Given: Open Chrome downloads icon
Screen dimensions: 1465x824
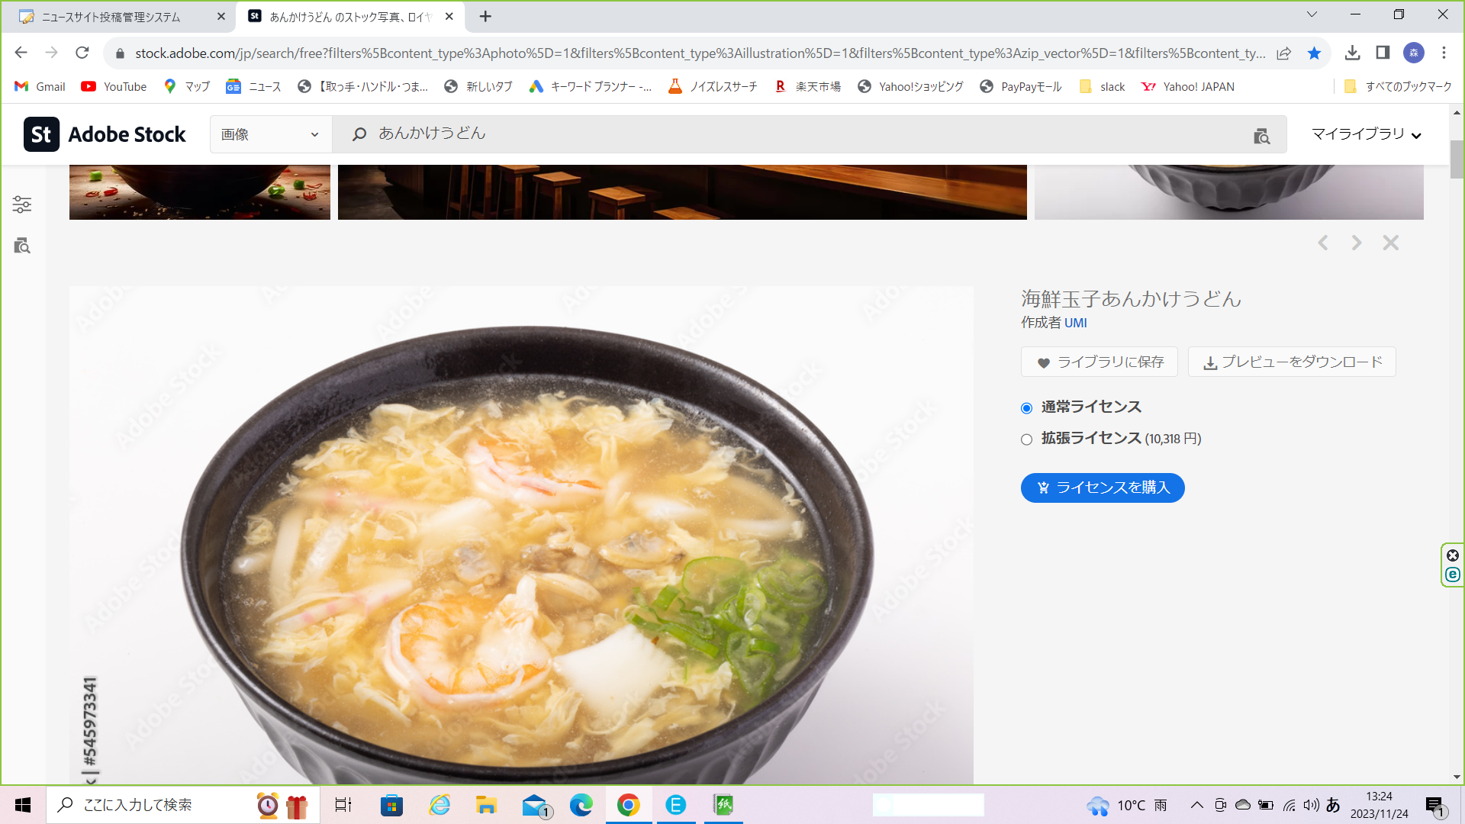Looking at the screenshot, I should 1352,53.
